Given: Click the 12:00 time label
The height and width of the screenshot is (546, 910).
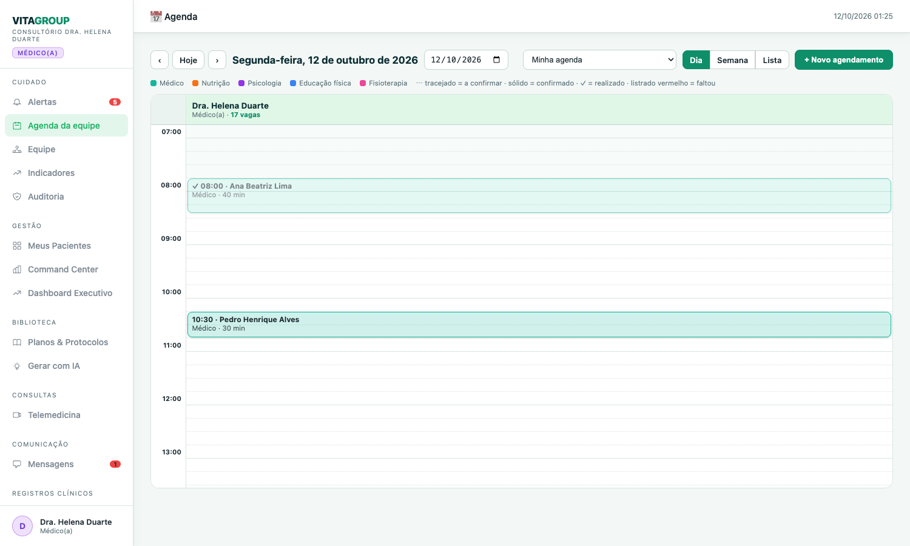Looking at the screenshot, I should pyautogui.click(x=172, y=399).
